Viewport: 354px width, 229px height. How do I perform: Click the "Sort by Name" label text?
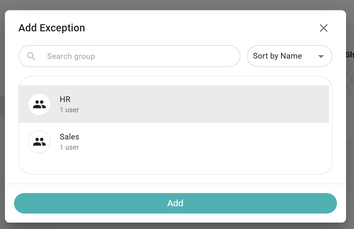point(277,56)
